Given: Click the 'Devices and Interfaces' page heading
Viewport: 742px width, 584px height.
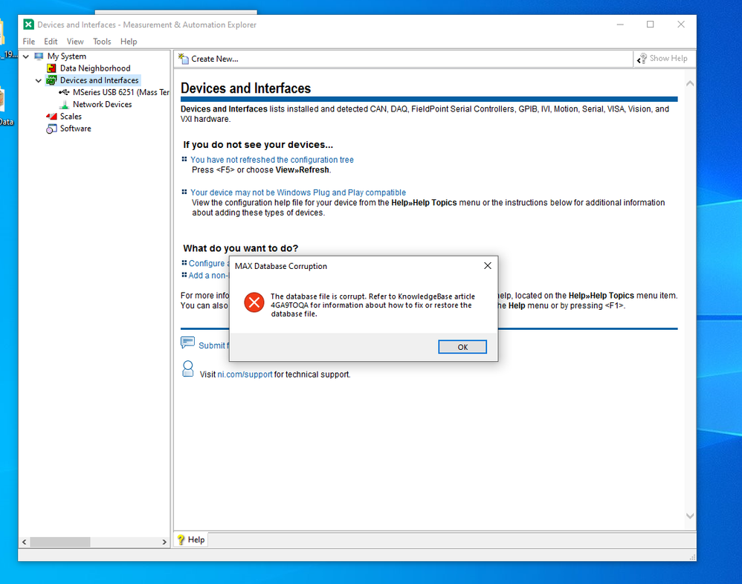Looking at the screenshot, I should point(245,88).
